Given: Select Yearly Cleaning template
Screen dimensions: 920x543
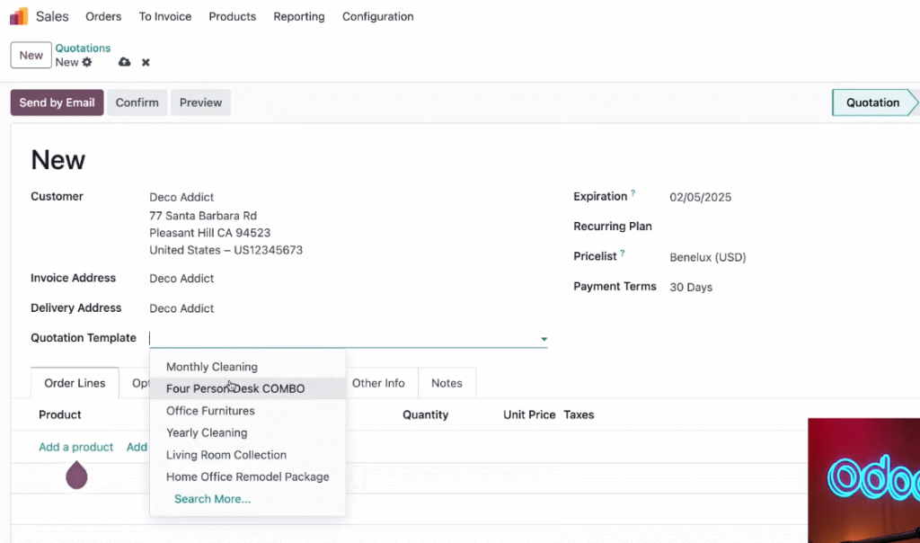Looking at the screenshot, I should tap(247, 432).
